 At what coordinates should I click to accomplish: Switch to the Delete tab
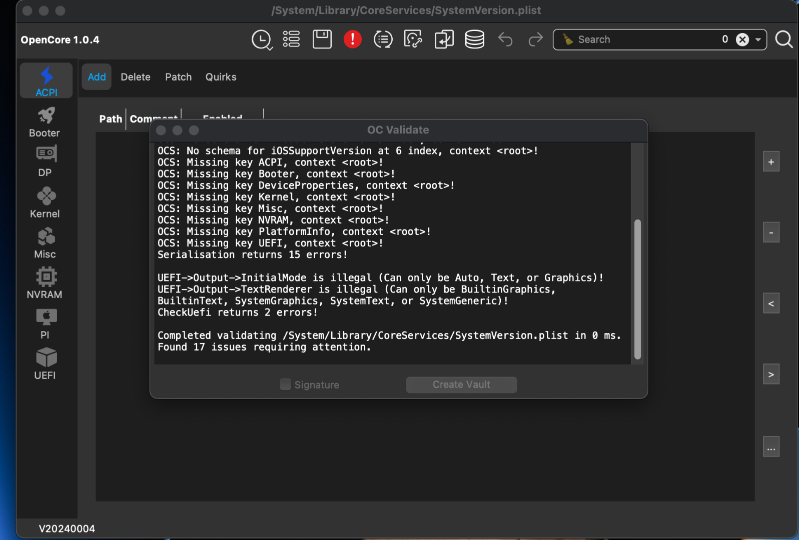[136, 77]
